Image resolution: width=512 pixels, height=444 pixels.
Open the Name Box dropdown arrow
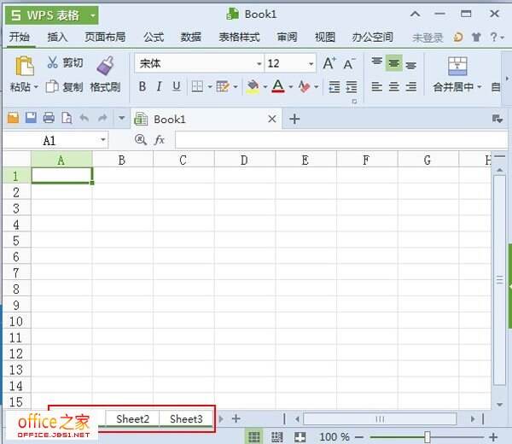click(x=103, y=140)
